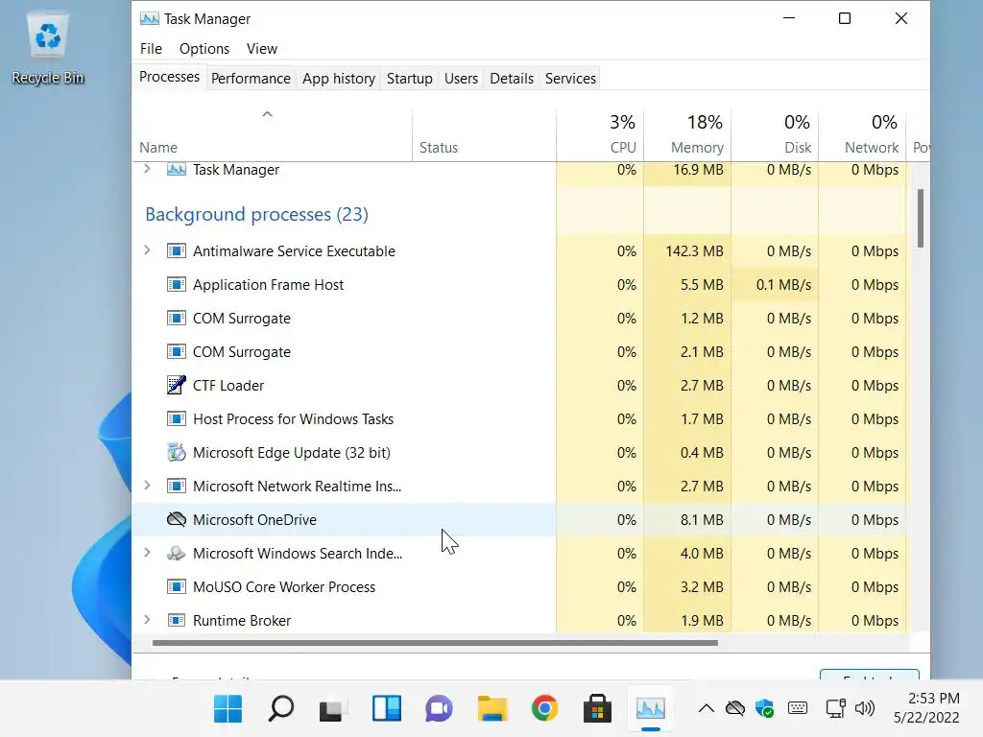Sort by the Status column header
The image size is (983, 737).
(484, 134)
